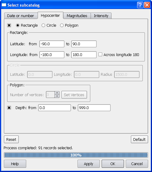Select the Polygon radio button

coord(62,25)
